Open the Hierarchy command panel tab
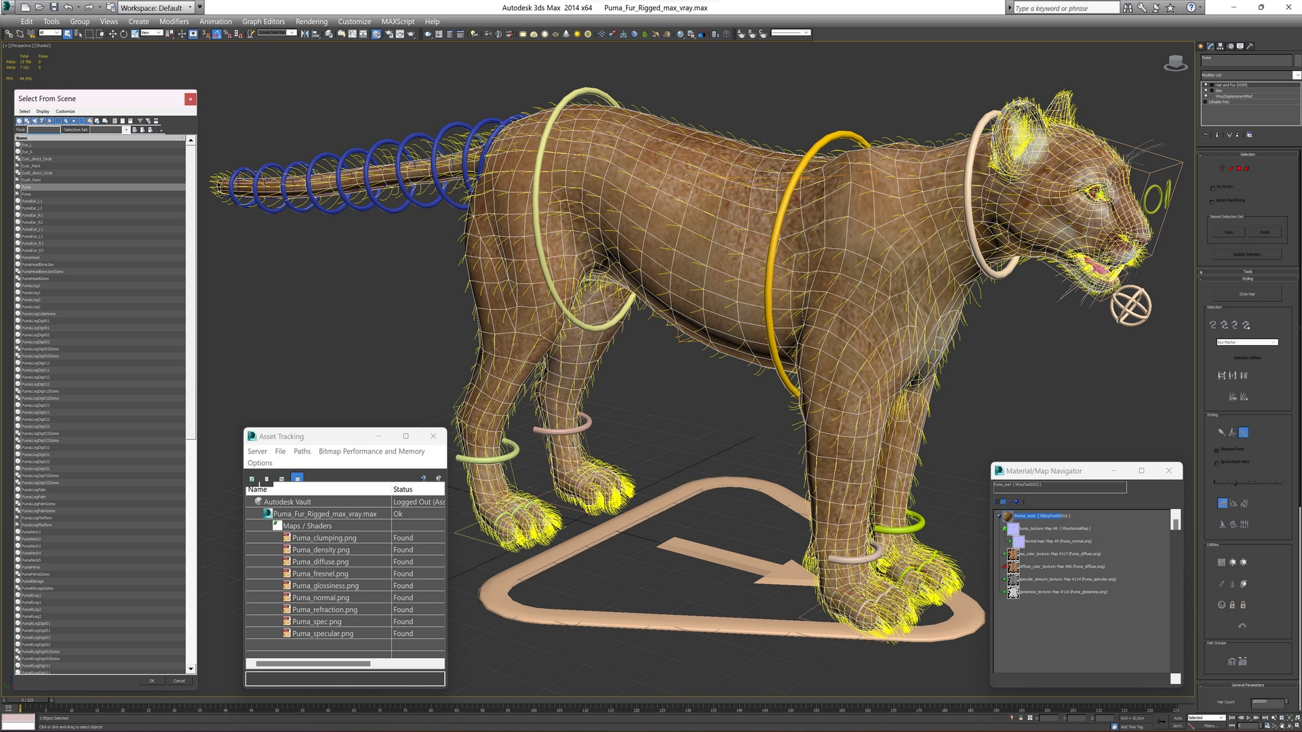1302x732 pixels. pyautogui.click(x=1221, y=46)
